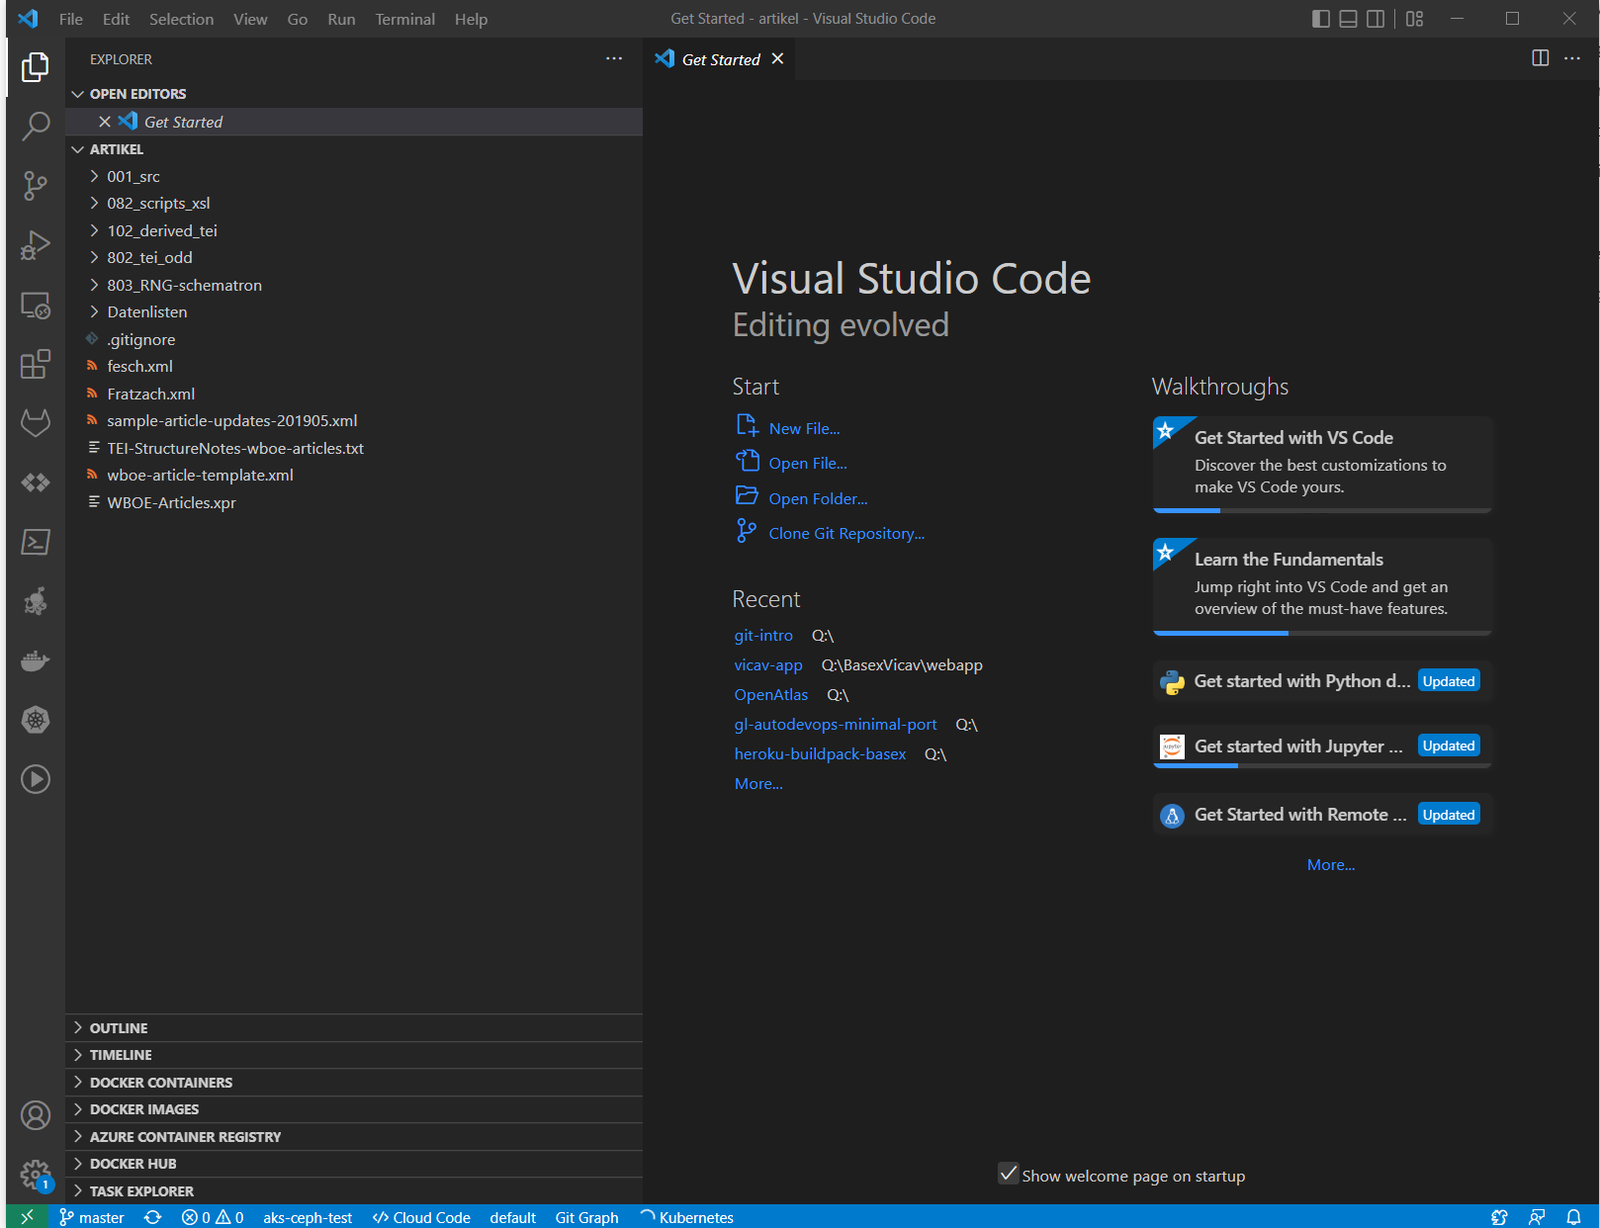
Task: Open the Manage gear icon
Action: coord(36,1175)
